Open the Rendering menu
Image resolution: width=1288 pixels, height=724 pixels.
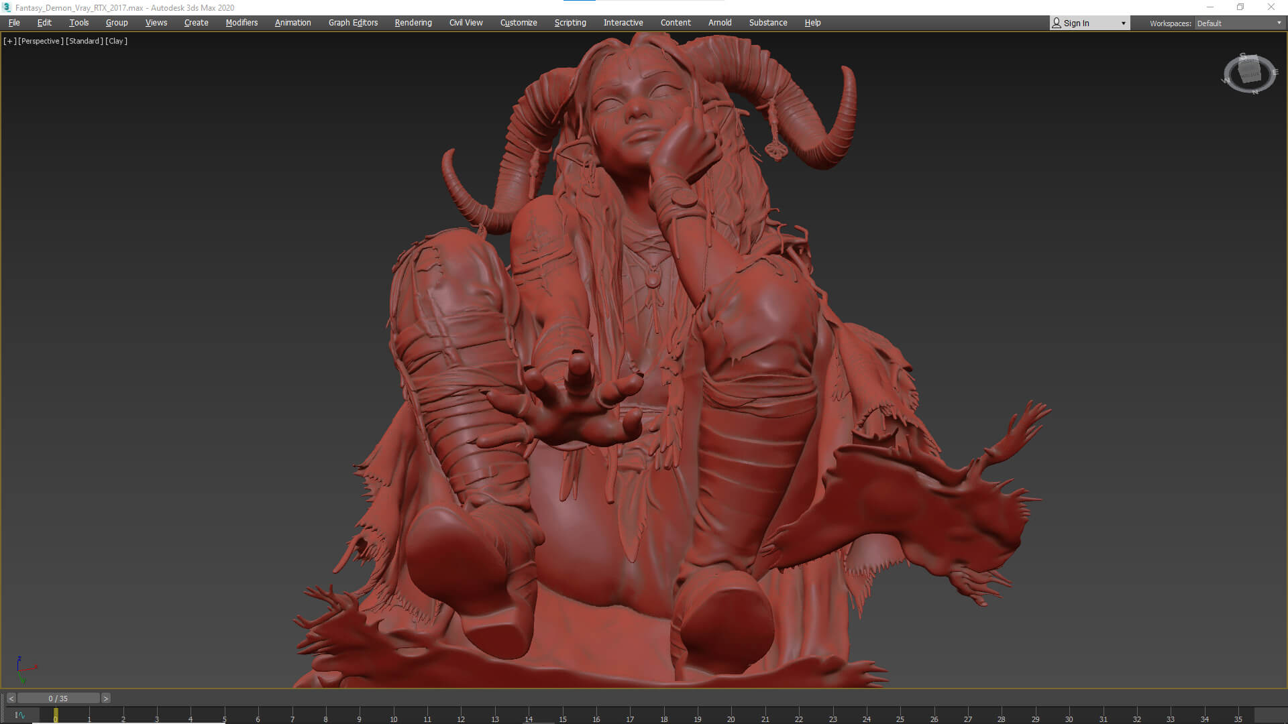413,23
